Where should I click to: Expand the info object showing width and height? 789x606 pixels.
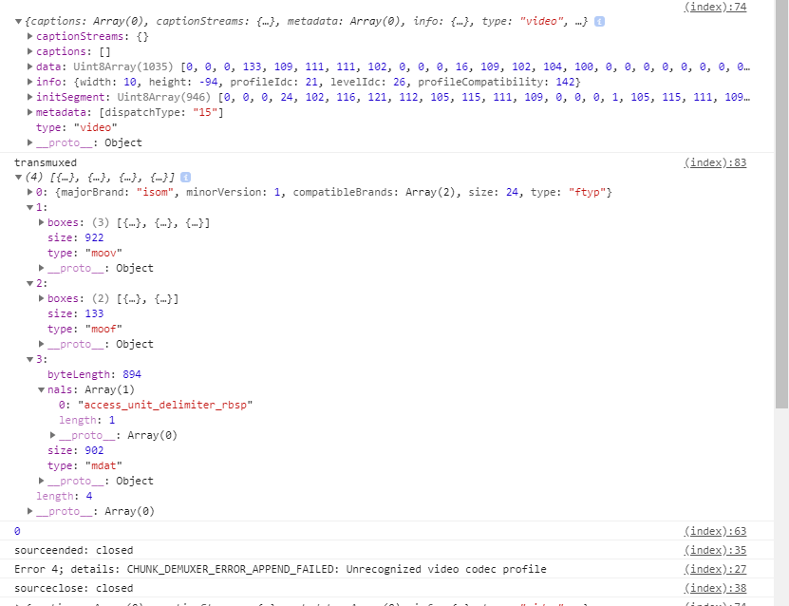coord(30,81)
